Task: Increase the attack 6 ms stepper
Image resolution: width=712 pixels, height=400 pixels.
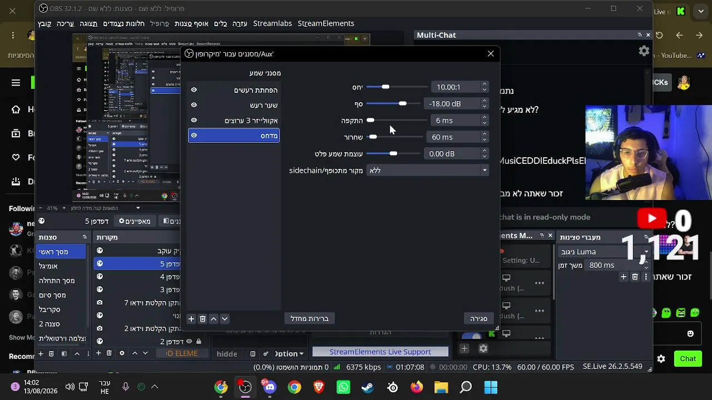Action: (484, 118)
